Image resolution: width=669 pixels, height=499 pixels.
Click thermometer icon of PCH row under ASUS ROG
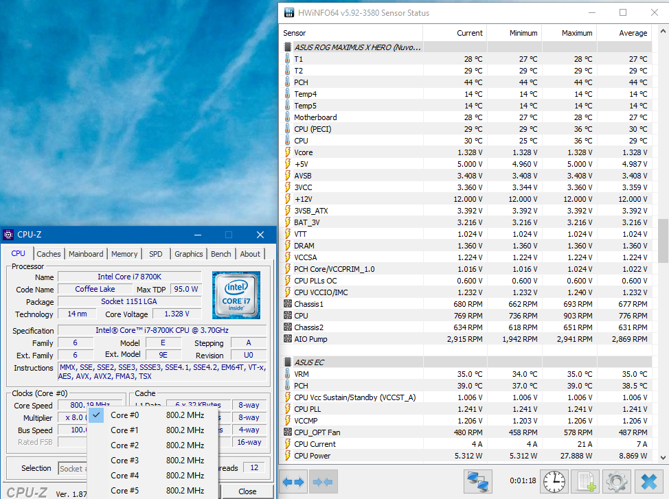[x=288, y=82]
